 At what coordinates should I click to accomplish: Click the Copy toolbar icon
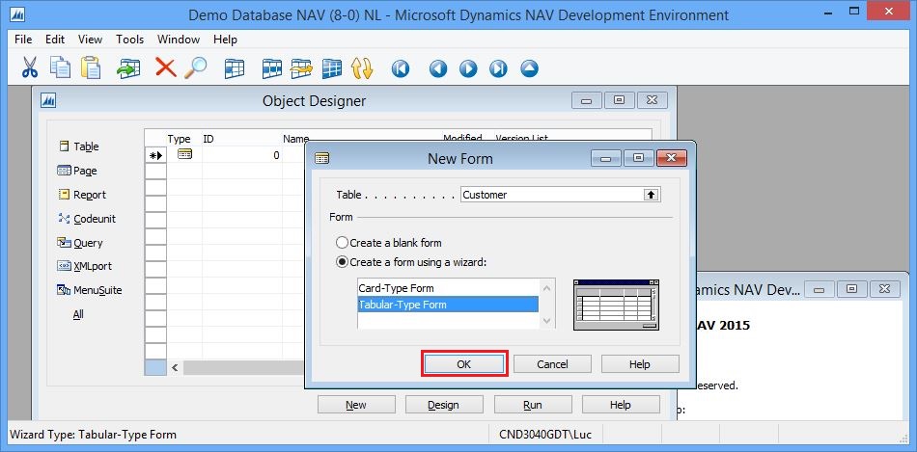[60, 67]
